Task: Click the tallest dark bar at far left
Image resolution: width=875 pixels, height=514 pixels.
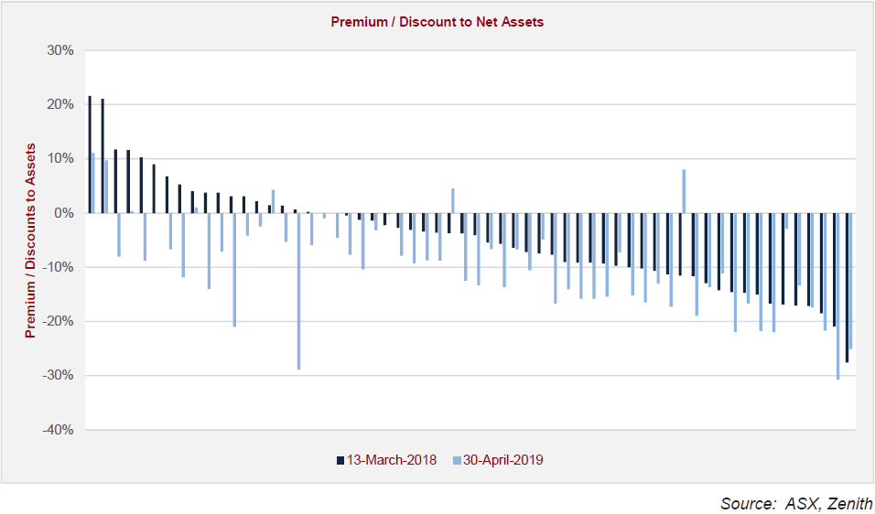Action: pos(89,155)
